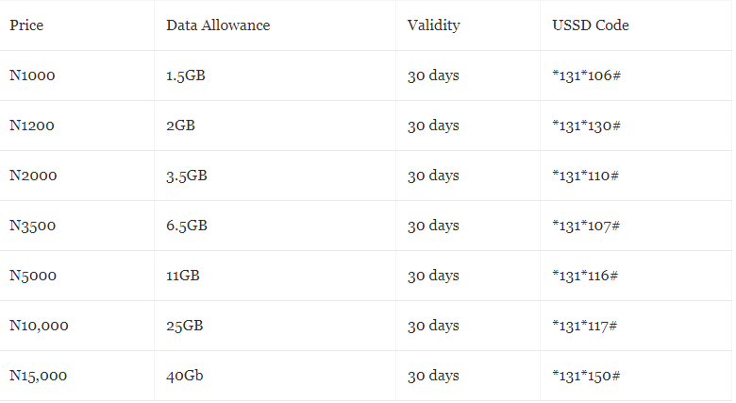736x403 pixels.
Task: Select the *131*106# USSD code
Action: pyautogui.click(x=586, y=76)
